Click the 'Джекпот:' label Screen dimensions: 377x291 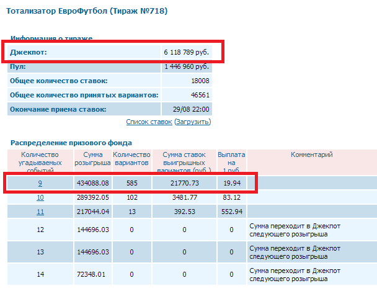click(29, 52)
